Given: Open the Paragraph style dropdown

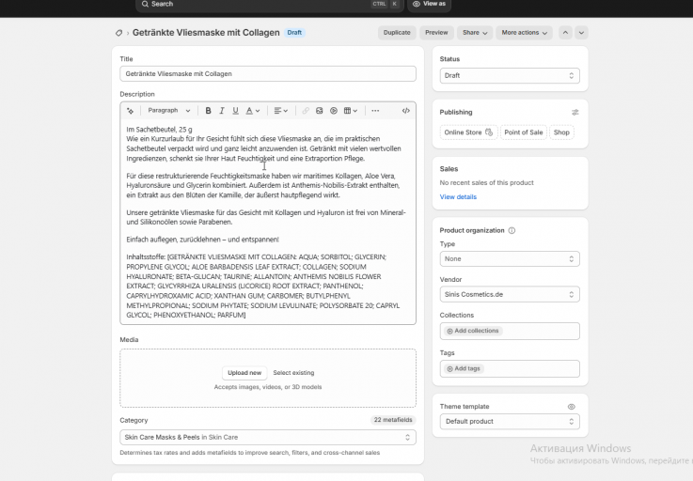Looking at the screenshot, I should (x=169, y=111).
